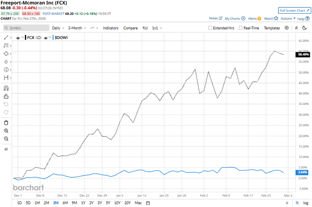
Task: Open the Daily interval dropdown
Action: pyautogui.click(x=58, y=28)
